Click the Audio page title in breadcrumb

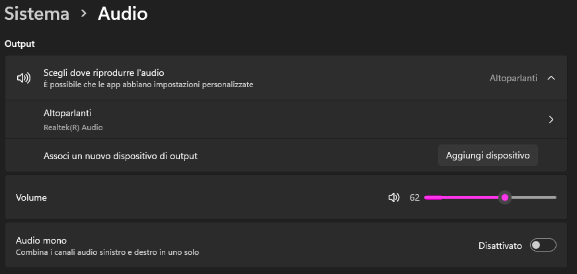(x=122, y=14)
